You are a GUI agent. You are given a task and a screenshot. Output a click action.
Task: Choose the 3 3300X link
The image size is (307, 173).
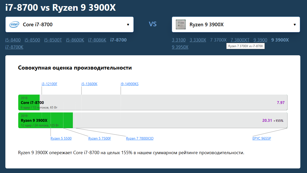click(x=198, y=40)
